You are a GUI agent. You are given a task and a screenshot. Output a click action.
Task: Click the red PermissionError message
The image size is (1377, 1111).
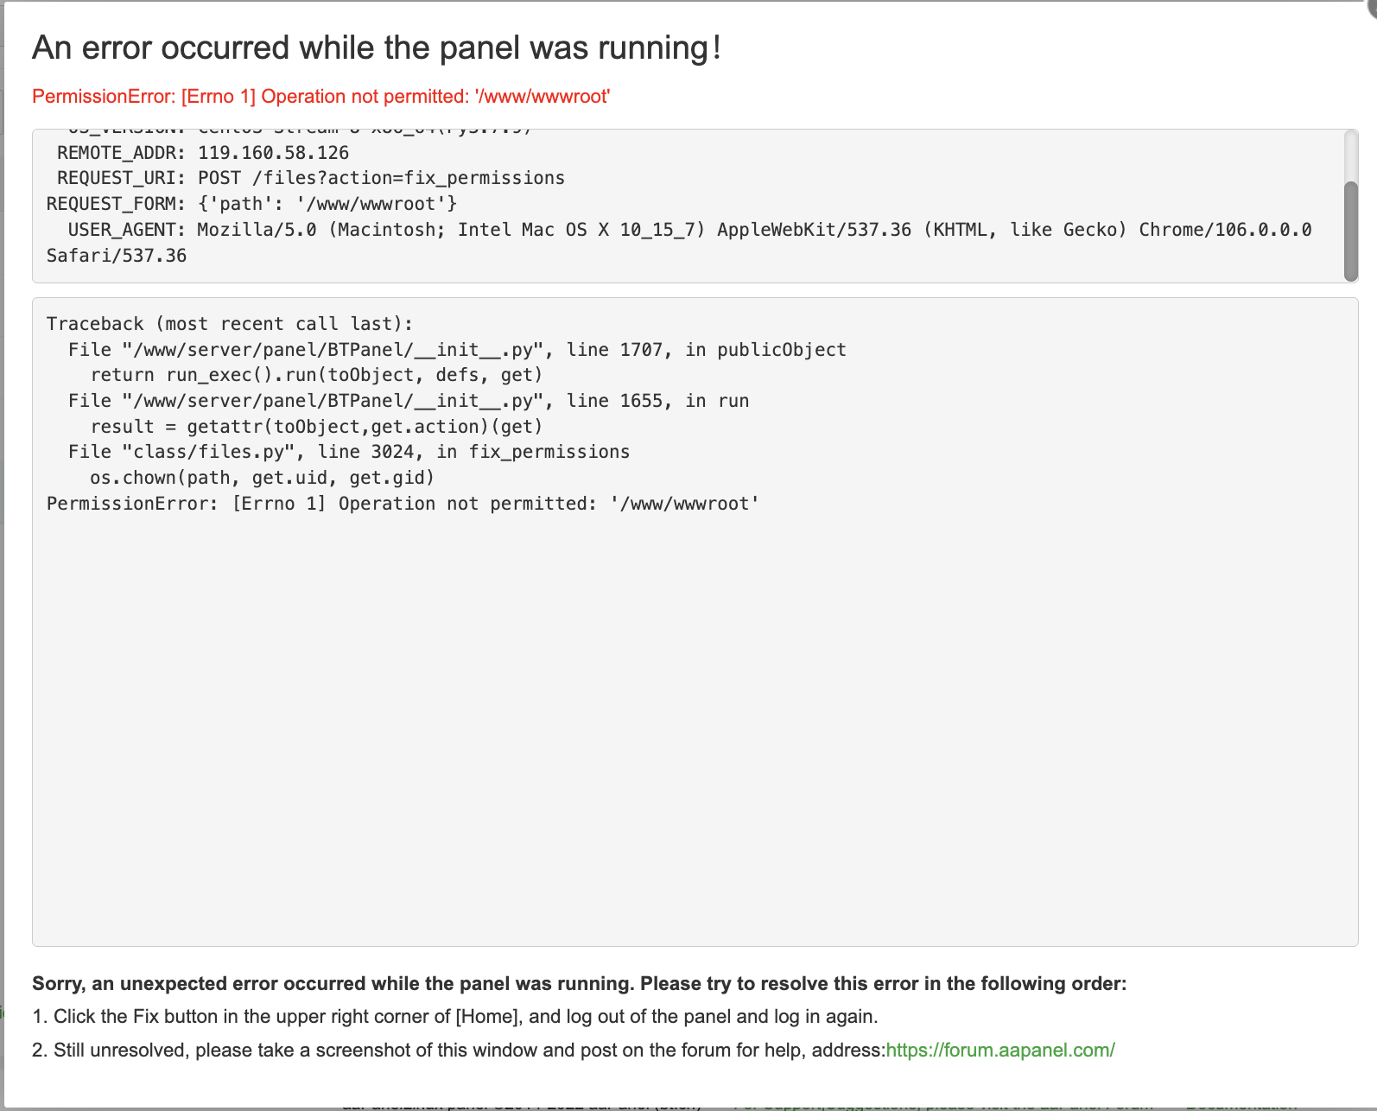tap(320, 97)
